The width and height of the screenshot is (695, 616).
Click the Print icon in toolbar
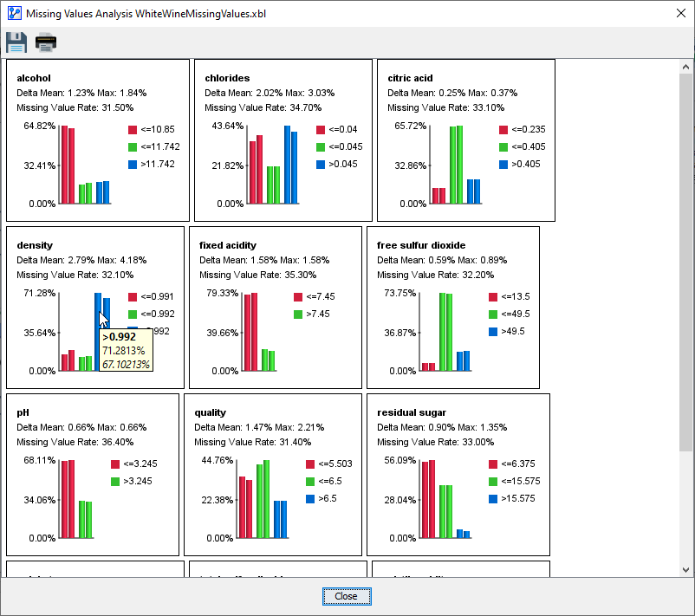[x=46, y=42]
